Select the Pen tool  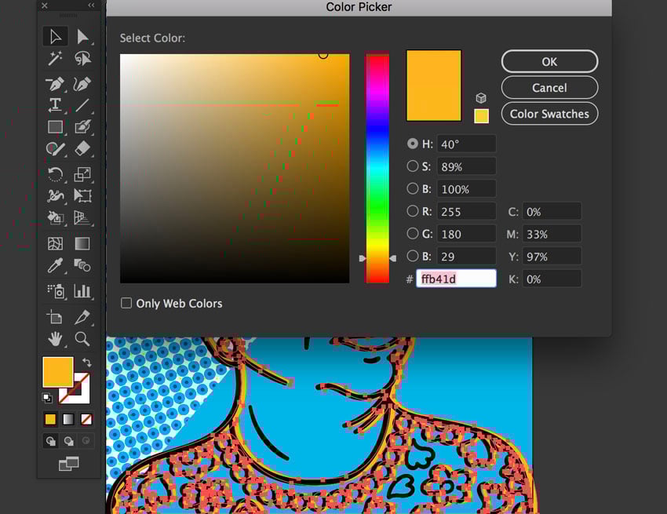pyautogui.click(x=55, y=84)
